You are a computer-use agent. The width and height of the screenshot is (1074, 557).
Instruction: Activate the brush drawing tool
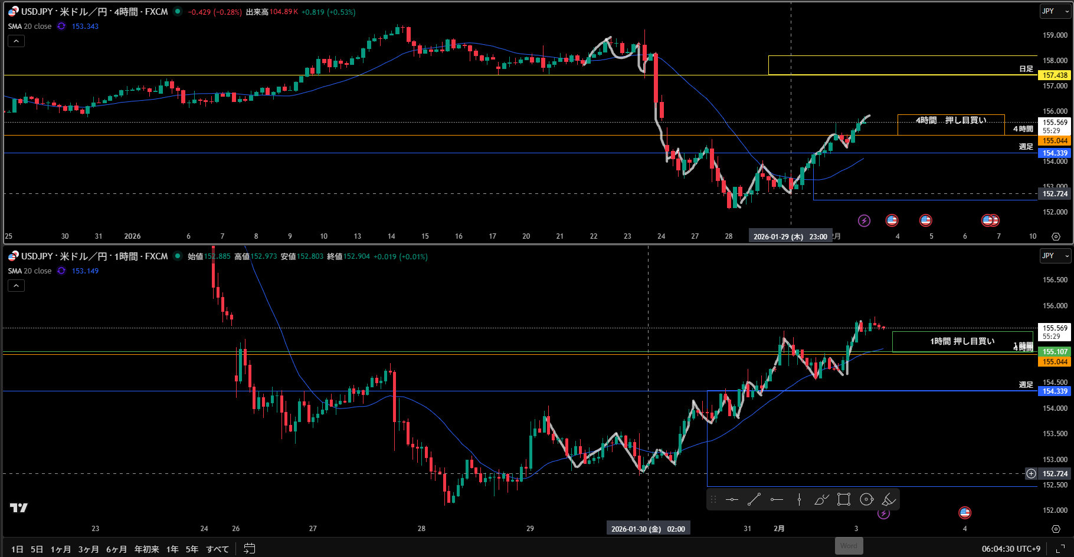tap(821, 500)
